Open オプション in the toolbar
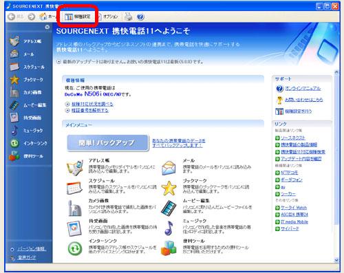Image resolution: width=344 pixels, height=273 pixels. point(108,17)
